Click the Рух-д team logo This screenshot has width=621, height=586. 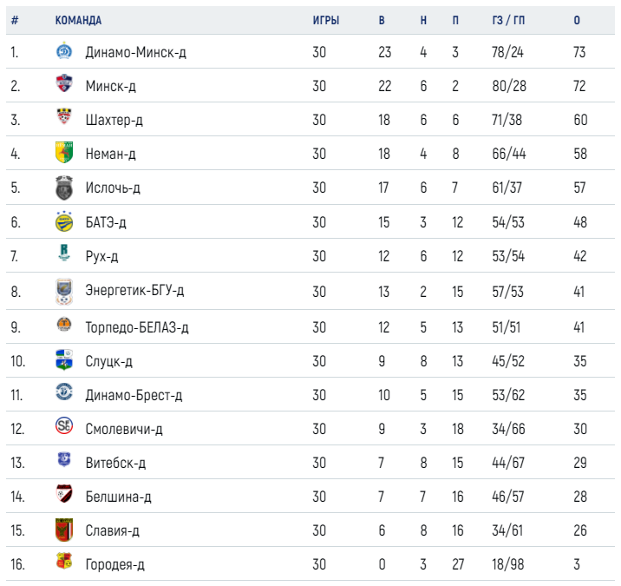tap(64, 256)
